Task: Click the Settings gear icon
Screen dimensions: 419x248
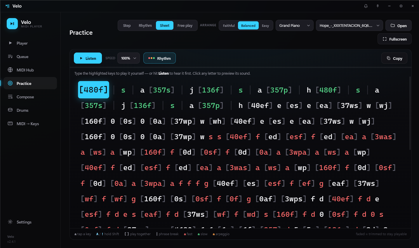Action: [10, 222]
